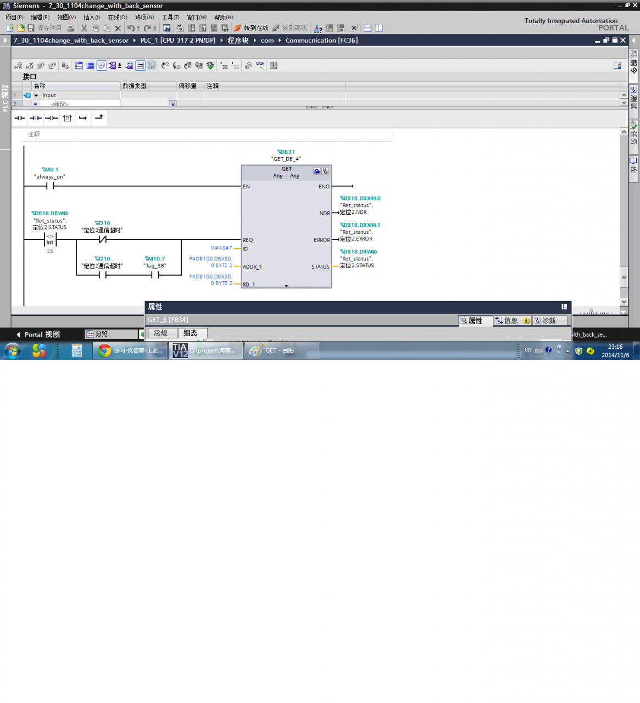The height and width of the screenshot is (703, 640).
Task: Click insert network icon in editor toolbar
Action: (19, 66)
